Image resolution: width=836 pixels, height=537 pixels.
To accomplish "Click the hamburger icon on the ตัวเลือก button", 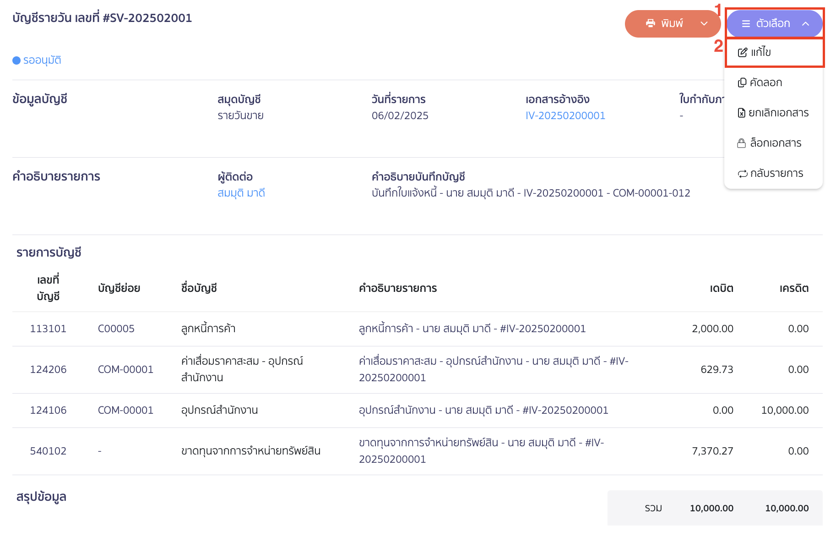I will [x=746, y=23].
